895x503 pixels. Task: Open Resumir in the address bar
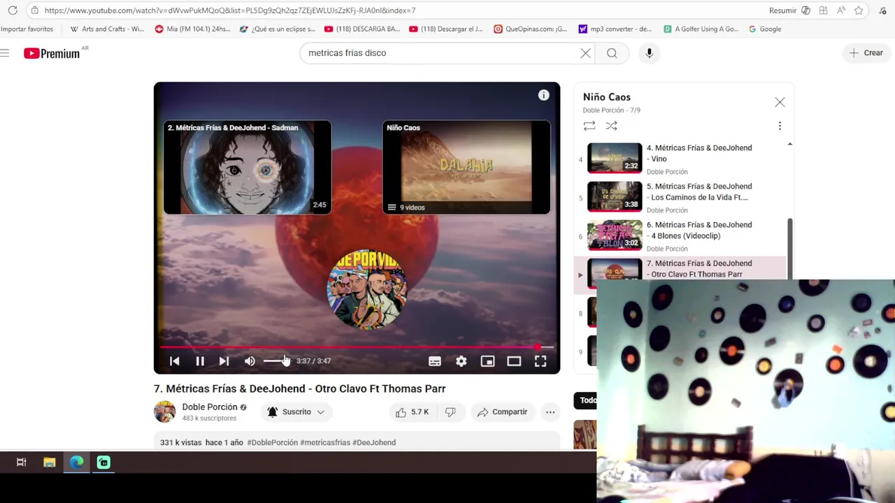point(789,10)
